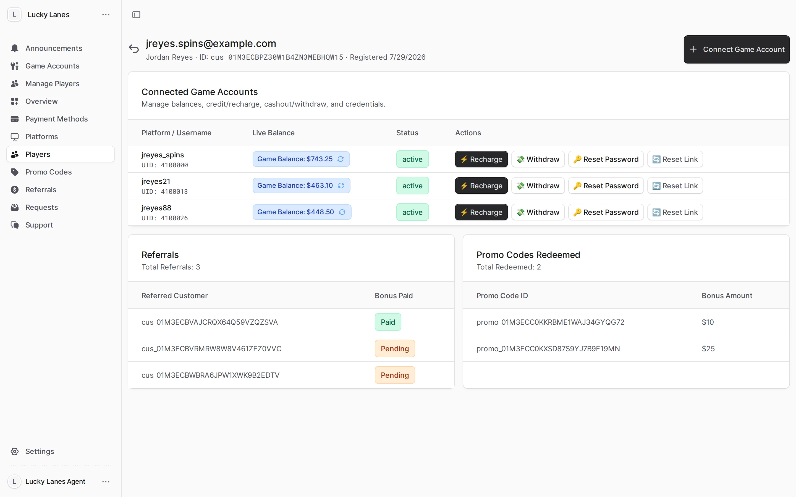Click the Promo Codes tag icon

[x=14, y=172]
